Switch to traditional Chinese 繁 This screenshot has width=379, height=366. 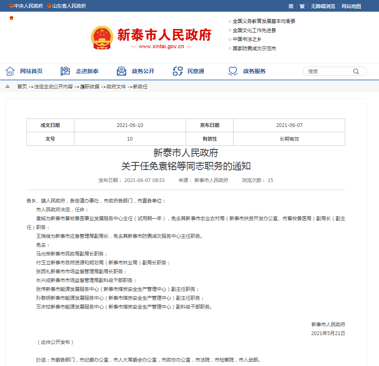point(302,6)
